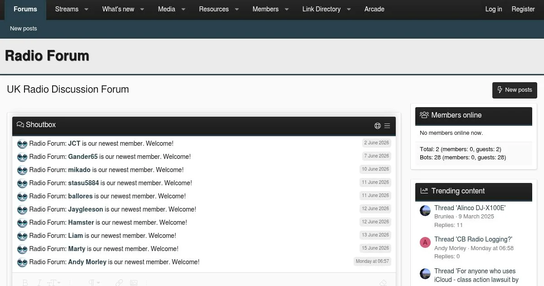Open the shoutbox pop-out lifebuoy icon
The image size is (544, 286).
tap(378, 126)
